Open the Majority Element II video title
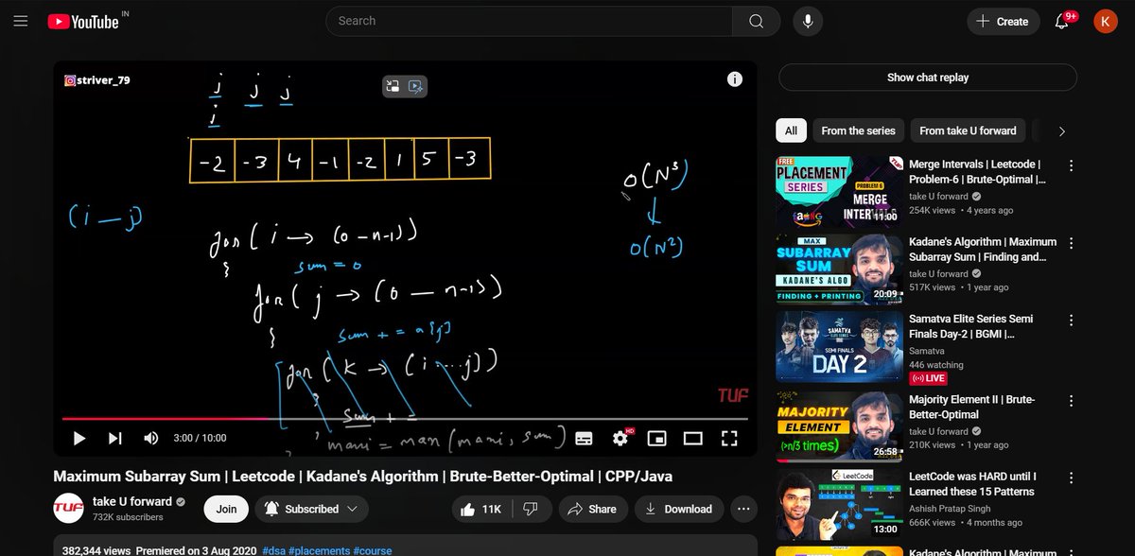This screenshot has height=556, width=1135. point(972,407)
